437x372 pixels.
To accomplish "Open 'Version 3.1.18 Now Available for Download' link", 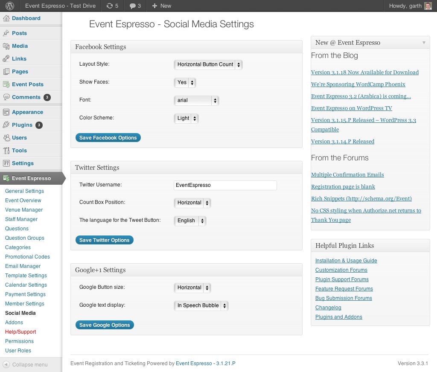I will [x=365, y=73].
